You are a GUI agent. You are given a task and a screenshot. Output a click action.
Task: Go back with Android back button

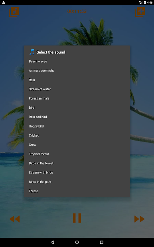tap(52, 242)
